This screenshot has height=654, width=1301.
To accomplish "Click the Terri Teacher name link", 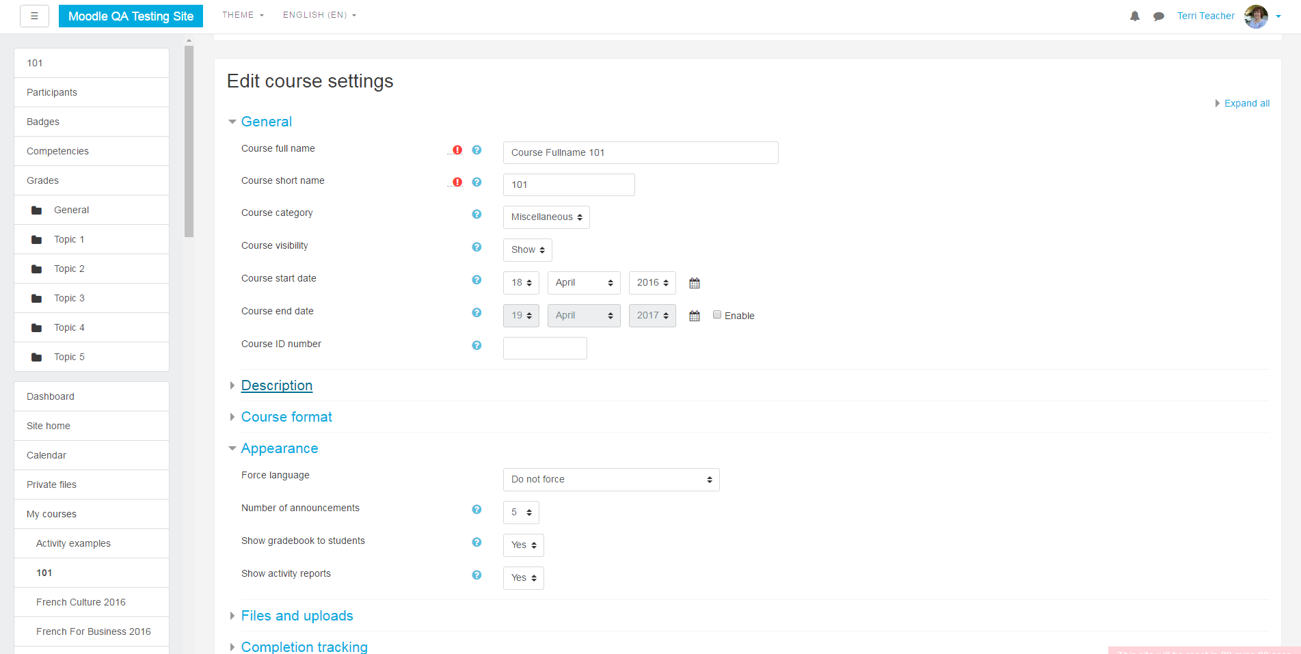I will click(x=1206, y=16).
